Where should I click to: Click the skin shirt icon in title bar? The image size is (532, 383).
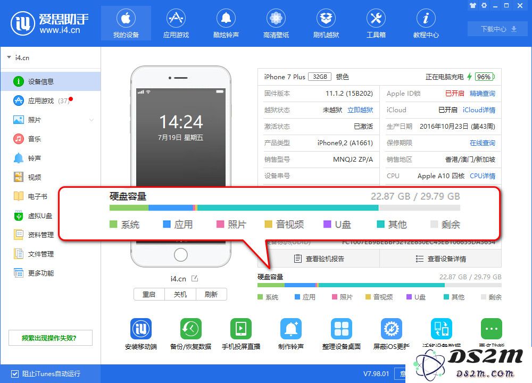pyautogui.click(x=472, y=5)
